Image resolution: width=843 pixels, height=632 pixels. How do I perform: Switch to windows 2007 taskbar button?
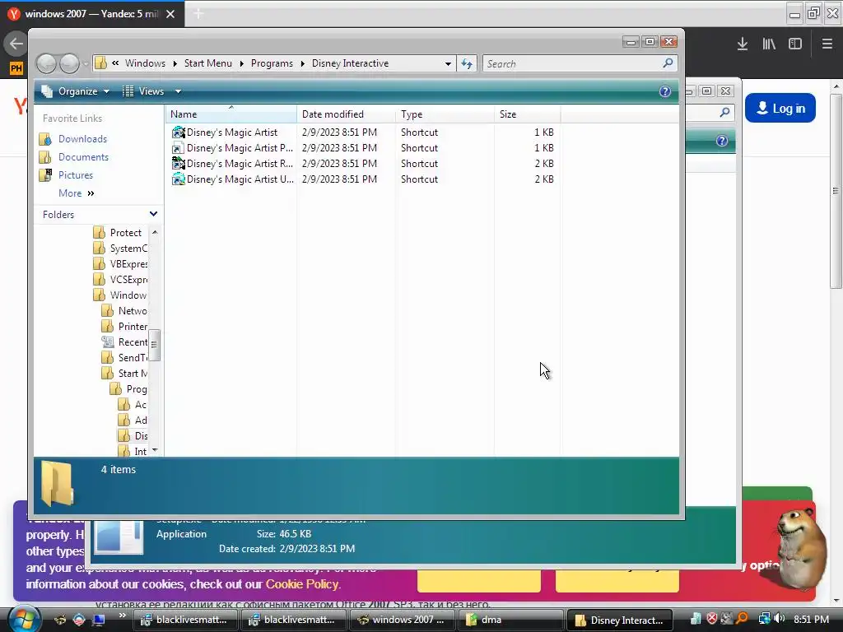402,620
